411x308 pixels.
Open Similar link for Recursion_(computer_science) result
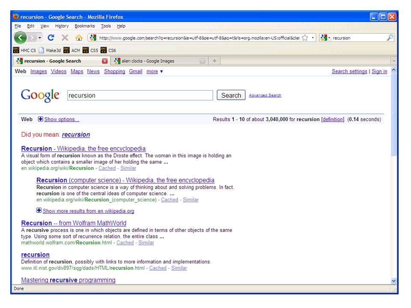(x=191, y=200)
